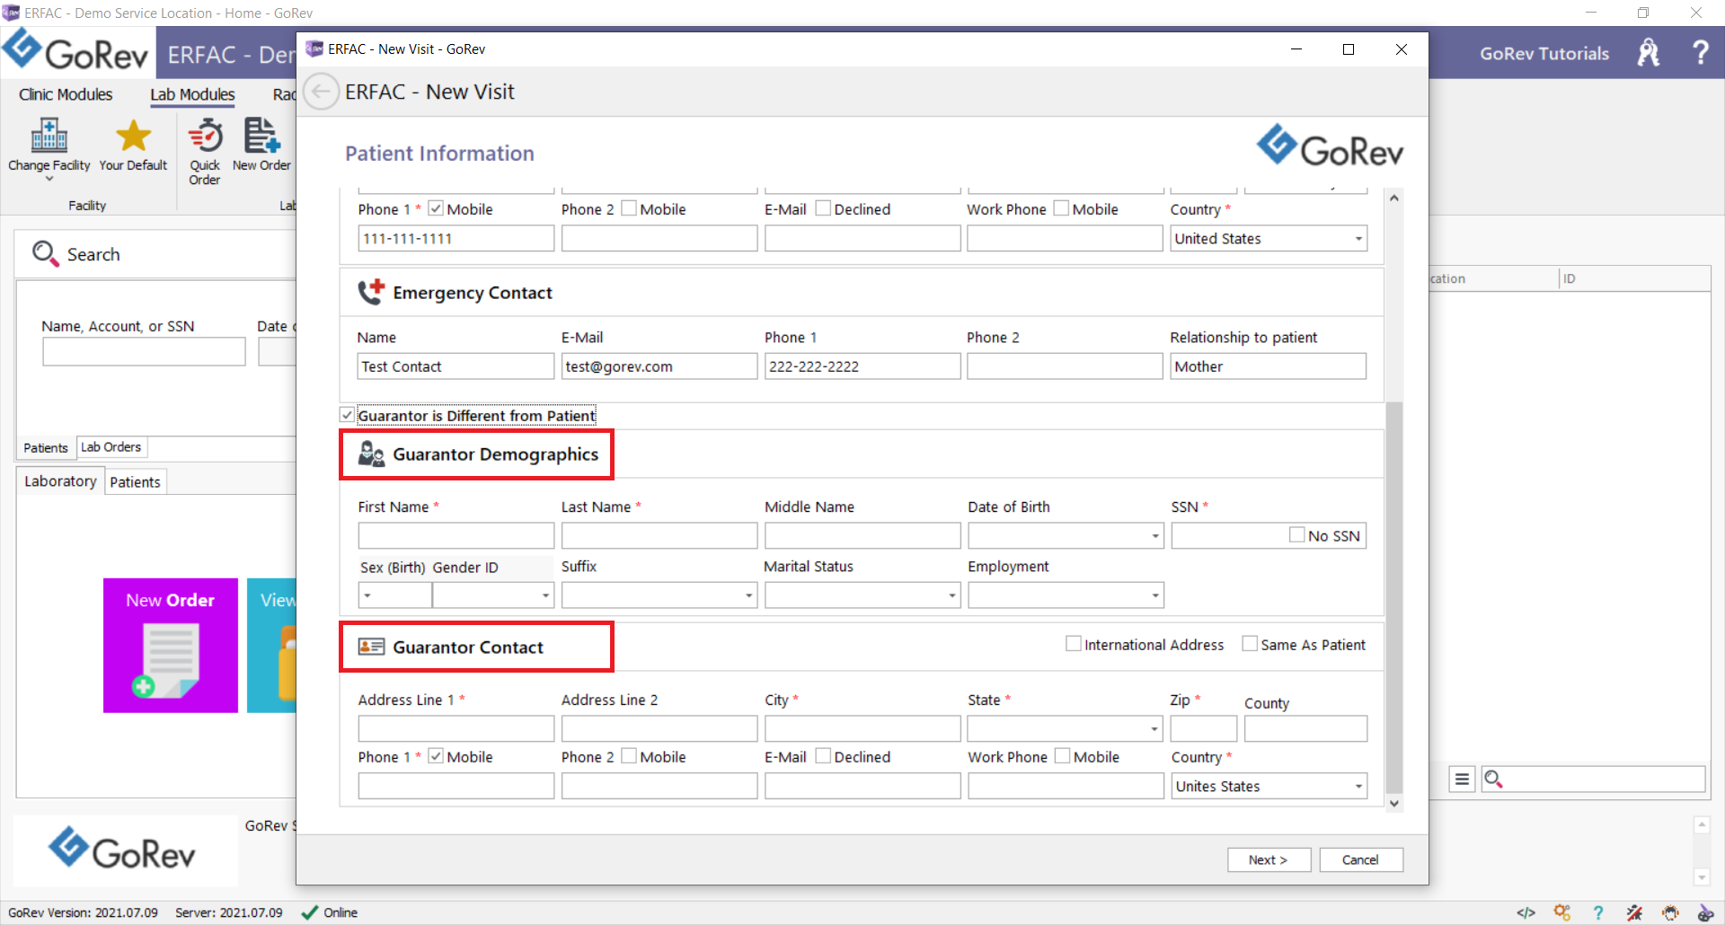This screenshot has width=1725, height=925.
Task: Click the crossed-out bug icon in status bar
Action: pyautogui.click(x=1634, y=912)
